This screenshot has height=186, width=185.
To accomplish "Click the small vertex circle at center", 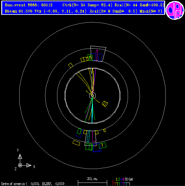I will point(92,96).
